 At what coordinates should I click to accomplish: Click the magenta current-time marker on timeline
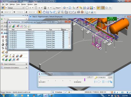(x=85, y=80)
